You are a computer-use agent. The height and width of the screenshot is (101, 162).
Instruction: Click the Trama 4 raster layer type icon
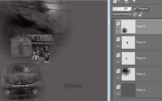[x=118, y=39]
